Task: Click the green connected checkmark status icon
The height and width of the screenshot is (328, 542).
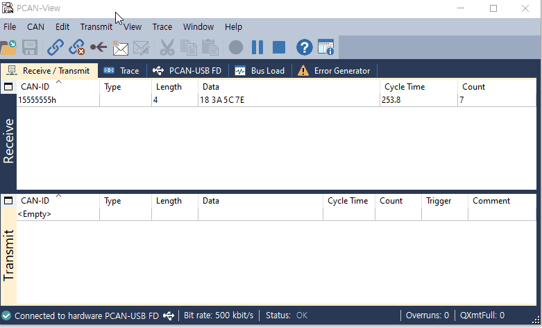Action: 6,315
